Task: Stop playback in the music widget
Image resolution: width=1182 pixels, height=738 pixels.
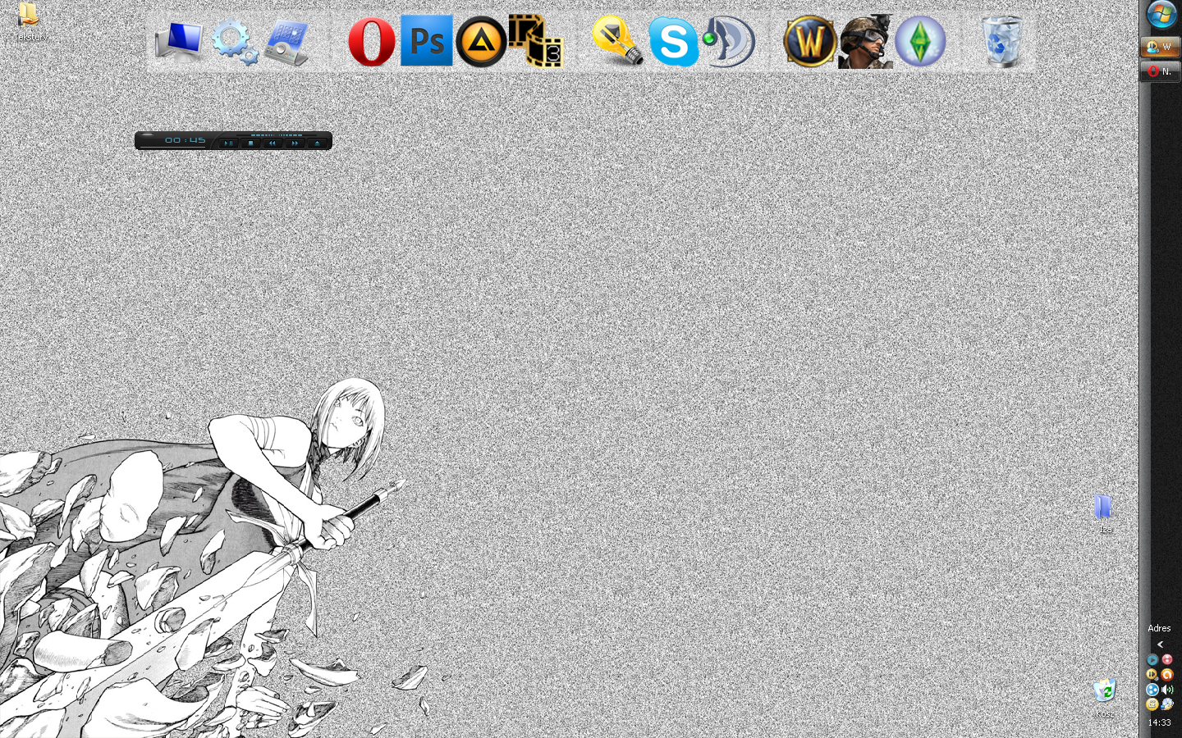Action: [x=250, y=143]
